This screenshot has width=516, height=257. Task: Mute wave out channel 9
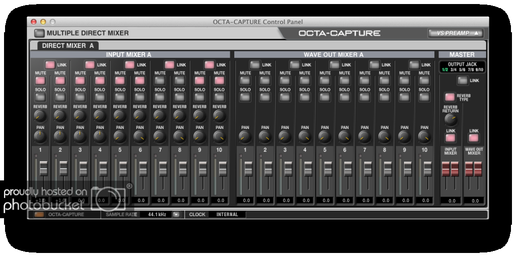(405, 81)
